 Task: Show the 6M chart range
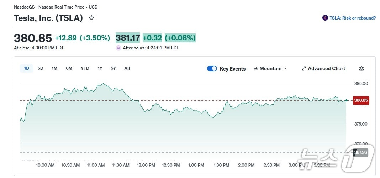click(69, 68)
